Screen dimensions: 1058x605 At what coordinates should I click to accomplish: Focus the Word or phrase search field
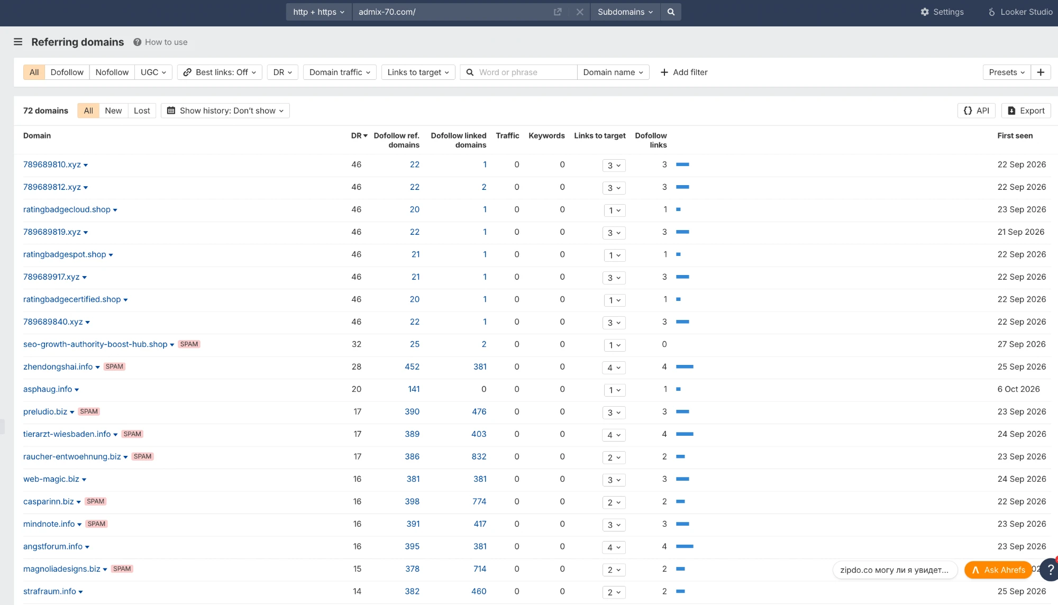pyautogui.click(x=518, y=72)
